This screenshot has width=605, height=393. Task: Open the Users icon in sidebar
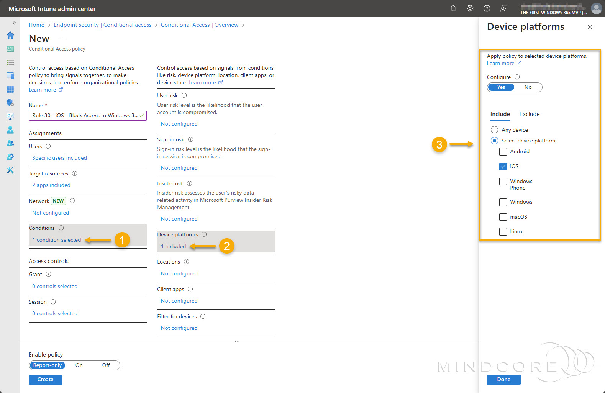pos(10,130)
